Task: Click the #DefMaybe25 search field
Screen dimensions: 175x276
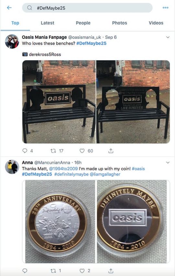Action: pyautogui.click(x=87, y=8)
